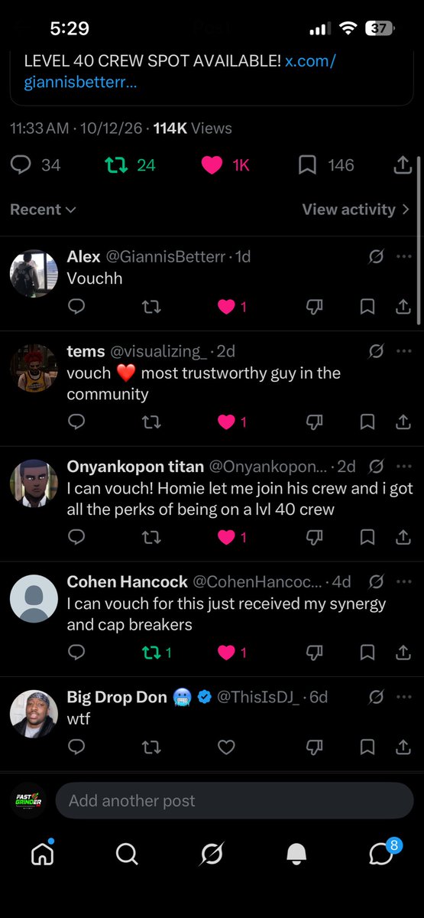Viewport: 424px width, 918px height.
Task: Open more options on tems' reply
Action: tap(404, 351)
